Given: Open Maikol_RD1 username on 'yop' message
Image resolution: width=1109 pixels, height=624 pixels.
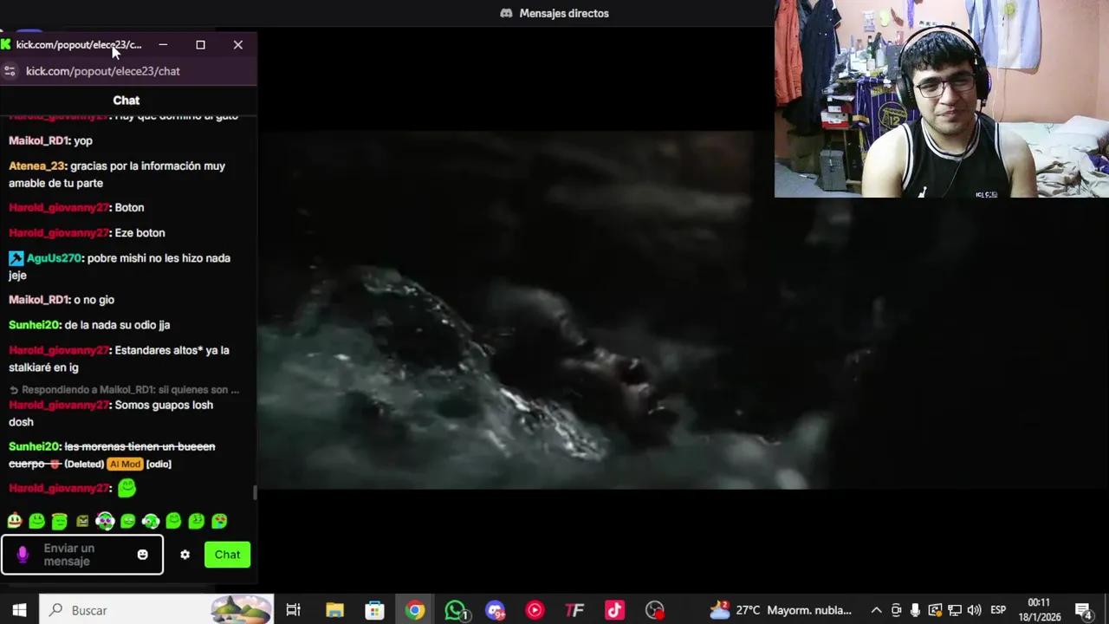Looking at the screenshot, I should [38, 140].
